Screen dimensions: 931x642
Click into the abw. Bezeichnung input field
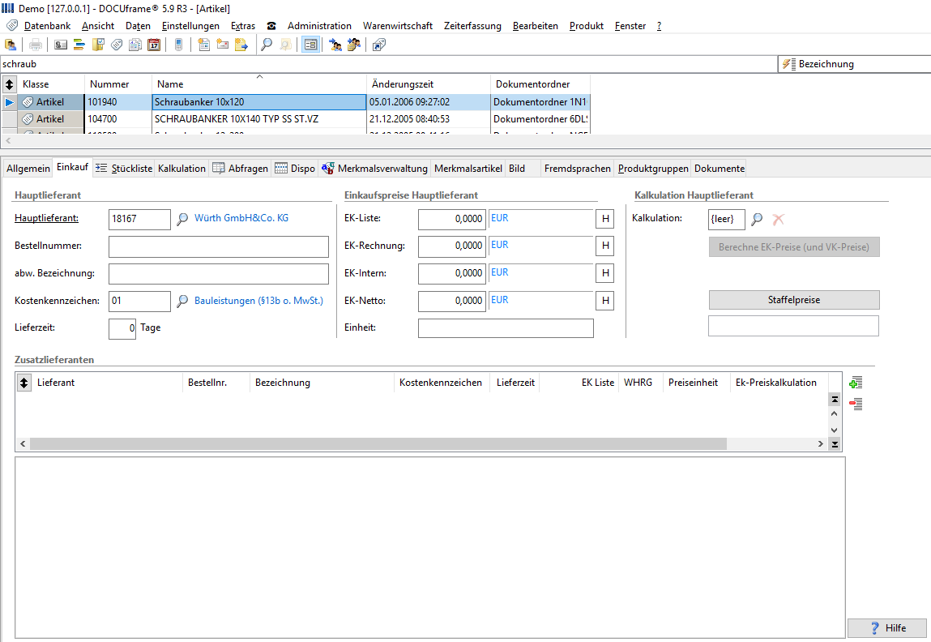219,274
